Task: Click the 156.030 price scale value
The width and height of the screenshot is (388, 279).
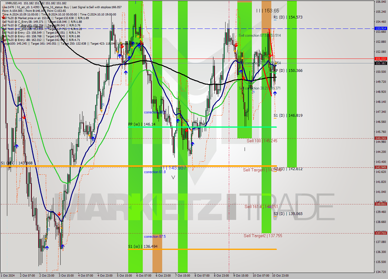Action: 381,2
